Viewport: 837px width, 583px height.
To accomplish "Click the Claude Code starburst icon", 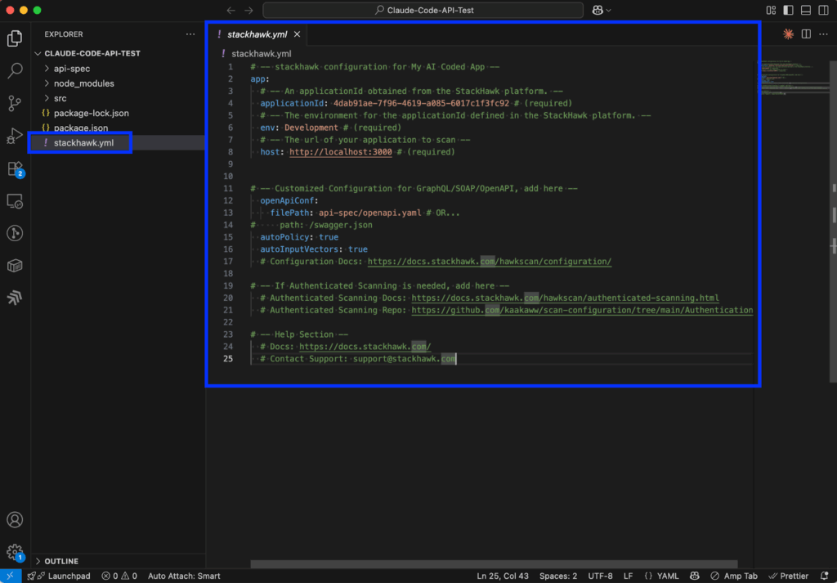I will [x=788, y=34].
